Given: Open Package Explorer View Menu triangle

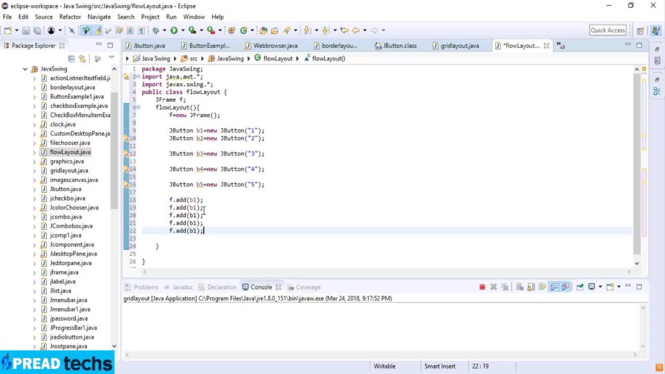Looking at the screenshot, I should pyautogui.click(x=111, y=58).
